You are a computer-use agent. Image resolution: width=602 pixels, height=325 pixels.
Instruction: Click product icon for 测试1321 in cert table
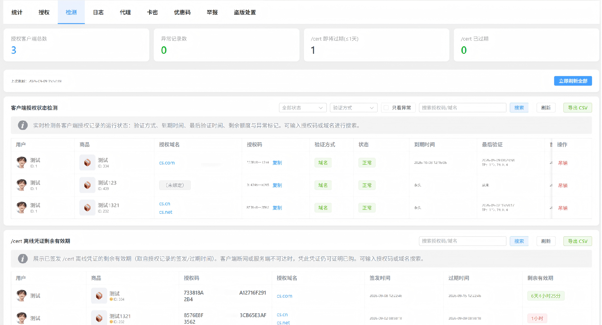coord(99,318)
